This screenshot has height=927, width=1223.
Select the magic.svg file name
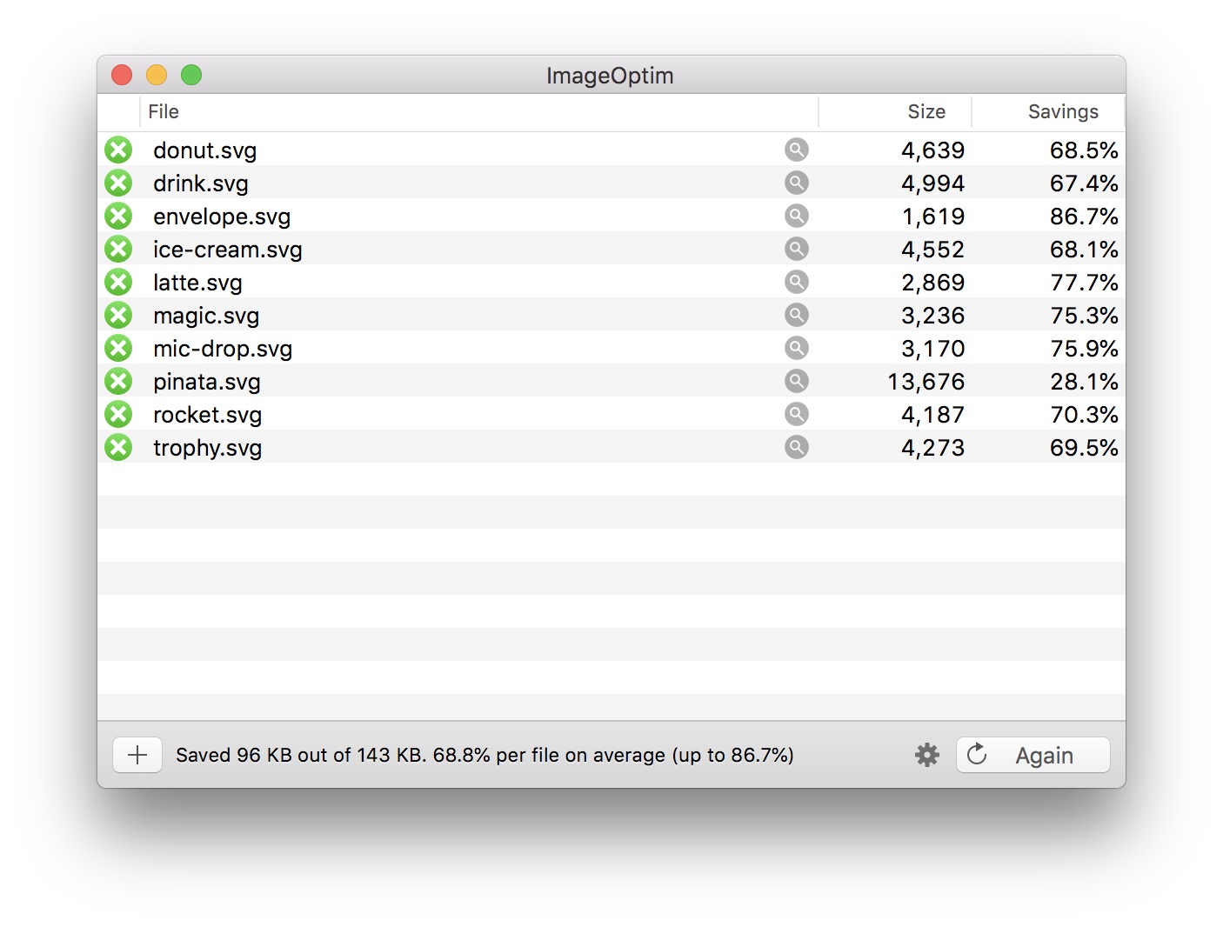206,316
